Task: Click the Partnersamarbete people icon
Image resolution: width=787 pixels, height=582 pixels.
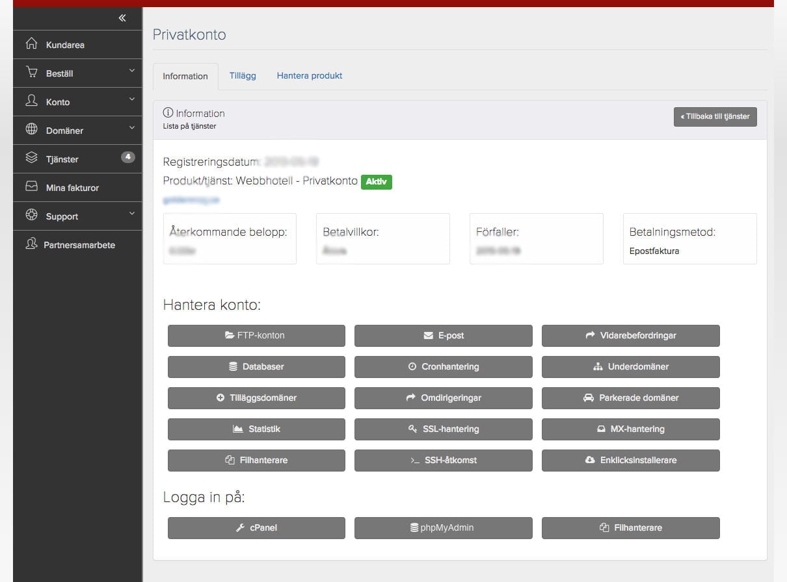Action: coord(31,244)
